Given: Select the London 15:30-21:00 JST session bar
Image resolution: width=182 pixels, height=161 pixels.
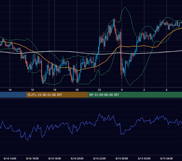Looking at the screenshot, I should (x=57, y=95).
